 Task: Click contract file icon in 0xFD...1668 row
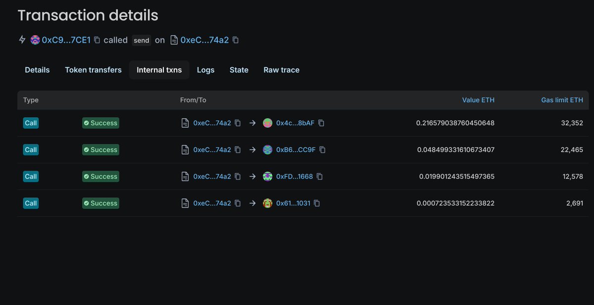pyautogui.click(x=185, y=176)
